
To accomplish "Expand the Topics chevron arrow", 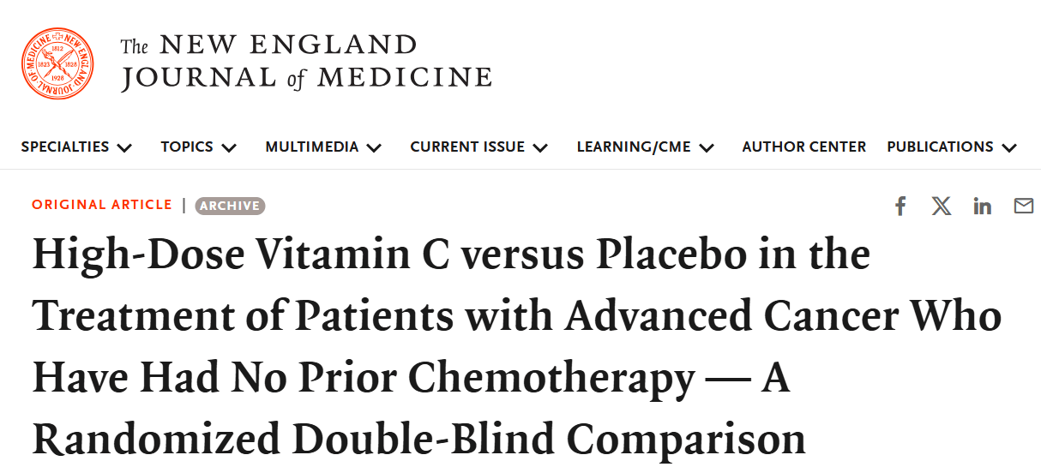I will (x=228, y=147).
